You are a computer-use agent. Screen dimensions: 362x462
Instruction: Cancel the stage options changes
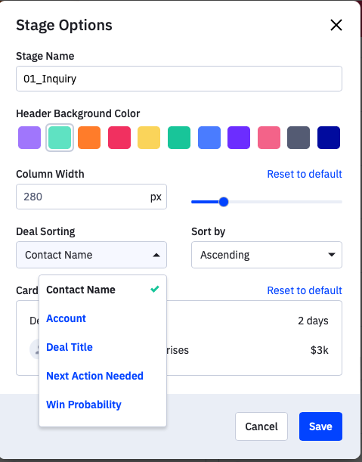tap(261, 426)
